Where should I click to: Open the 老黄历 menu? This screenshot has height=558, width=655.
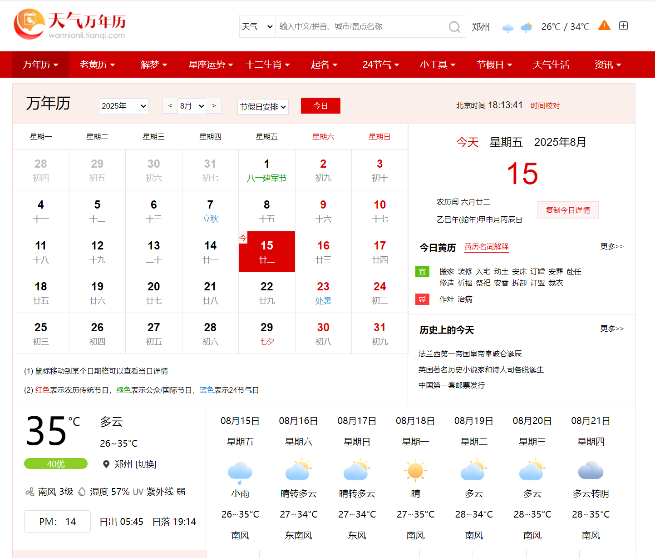coord(97,65)
